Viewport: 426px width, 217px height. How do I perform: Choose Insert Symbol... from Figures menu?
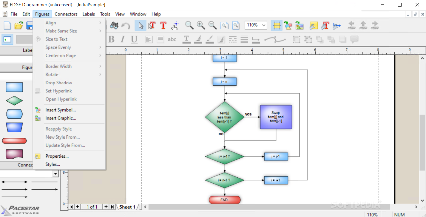coord(69,110)
